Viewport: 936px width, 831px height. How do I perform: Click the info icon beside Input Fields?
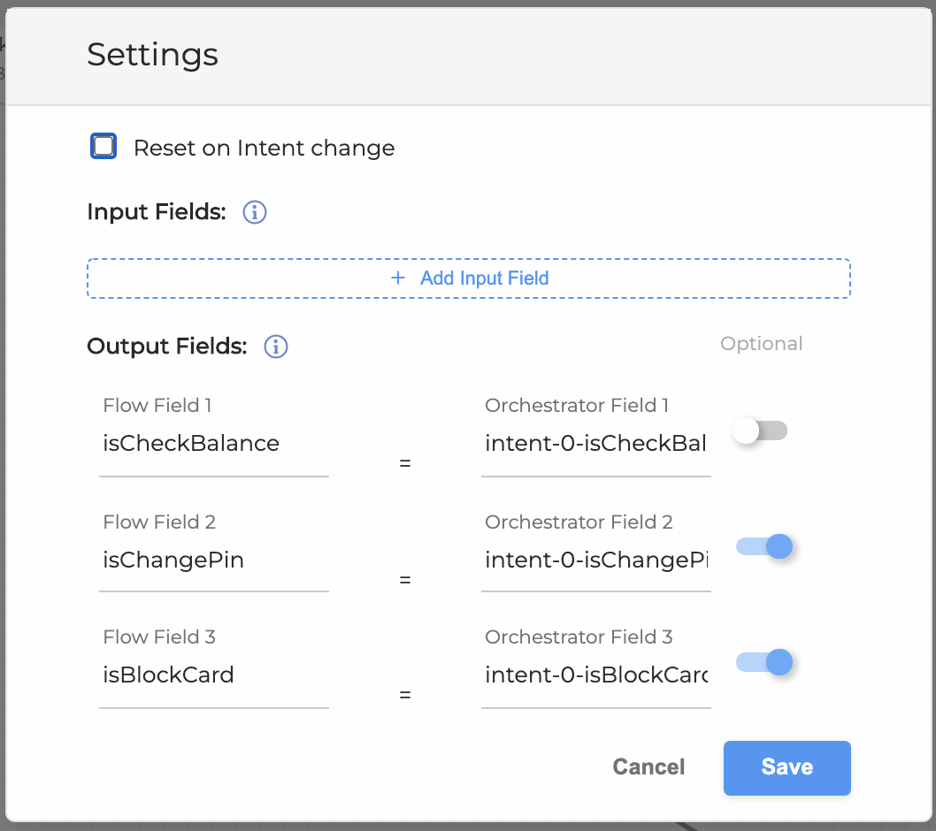click(x=255, y=212)
